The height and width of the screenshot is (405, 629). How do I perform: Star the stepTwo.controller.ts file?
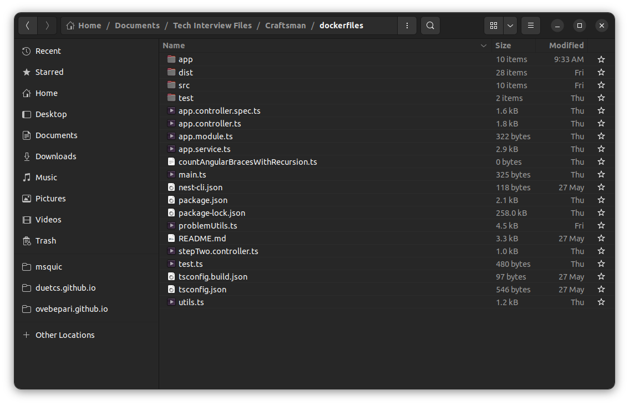click(601, 251)
